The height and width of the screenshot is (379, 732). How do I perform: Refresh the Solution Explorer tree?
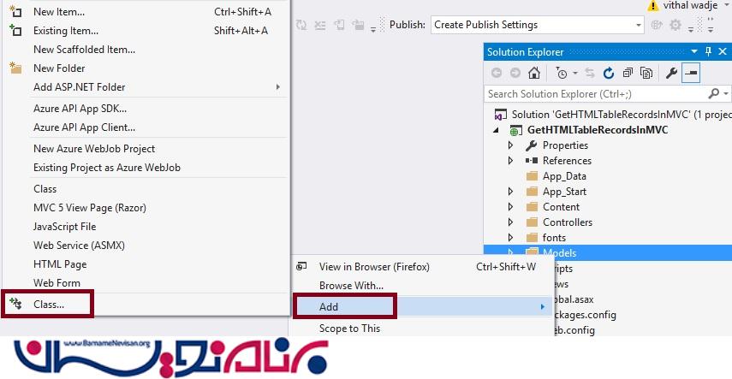pos(609,73)
